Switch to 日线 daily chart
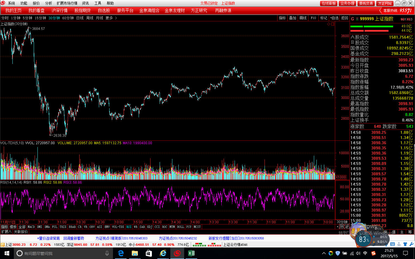 point(80,18)
